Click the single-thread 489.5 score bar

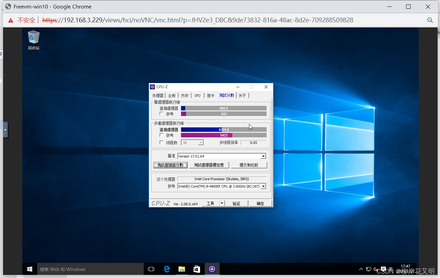(224, 108)
